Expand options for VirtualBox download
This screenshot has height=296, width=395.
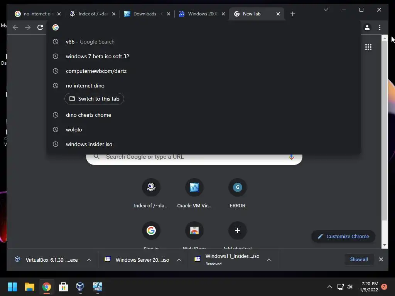[x=89, y=260]
